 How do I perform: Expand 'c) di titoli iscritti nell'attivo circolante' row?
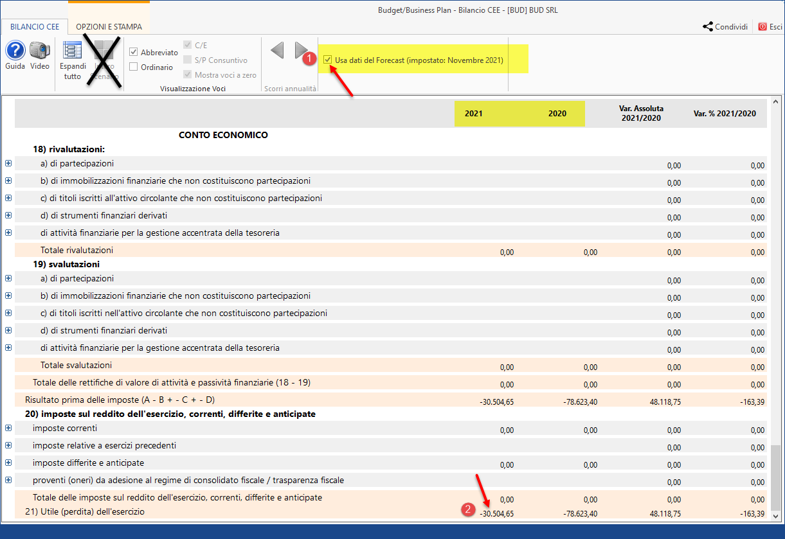pos(8,313)
